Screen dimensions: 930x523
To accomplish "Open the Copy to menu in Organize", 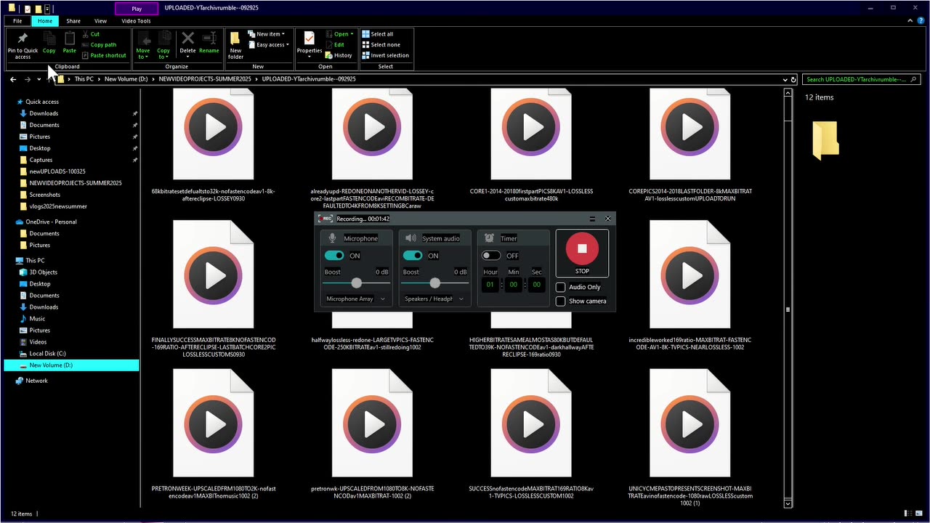I will point(163,45).
